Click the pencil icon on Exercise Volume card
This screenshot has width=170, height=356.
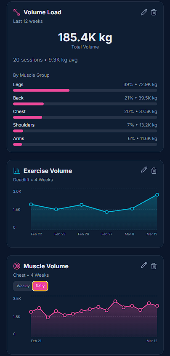tap(144, 170)
